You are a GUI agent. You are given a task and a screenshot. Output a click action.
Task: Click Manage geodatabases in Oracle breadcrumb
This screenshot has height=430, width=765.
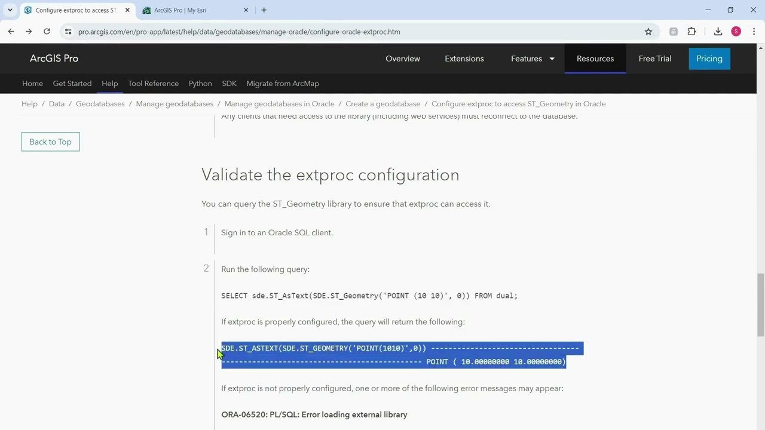[x=279, y=104]
